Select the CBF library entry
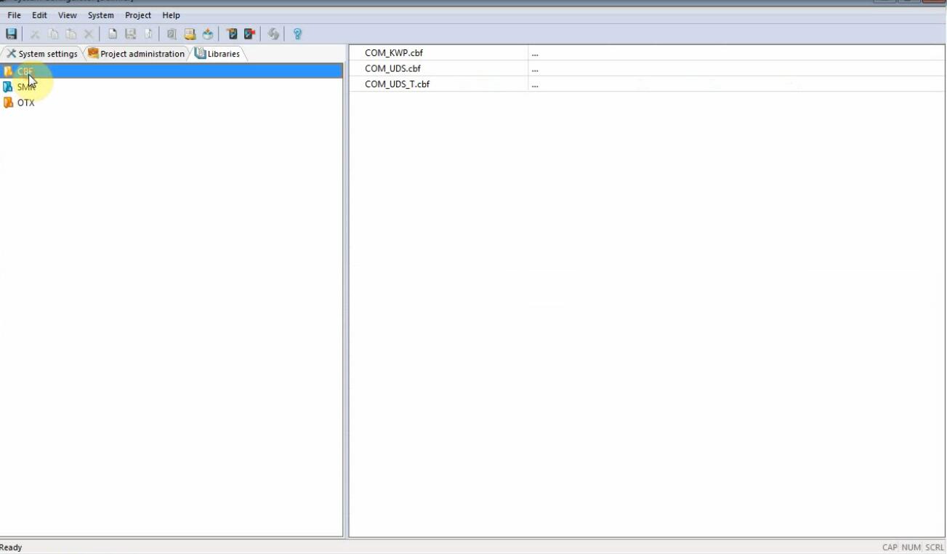This screenshot has width=947, height=554. [x=25, y=71]
